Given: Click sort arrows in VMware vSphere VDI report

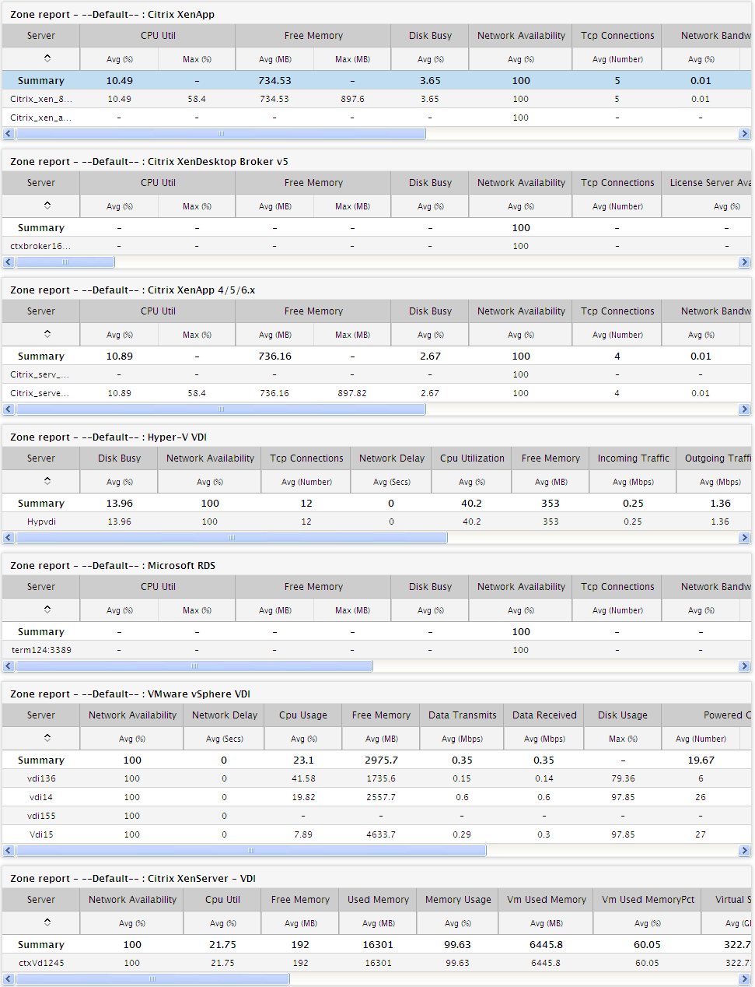Looking at the screenshot, I should click(x=47, y=737).
